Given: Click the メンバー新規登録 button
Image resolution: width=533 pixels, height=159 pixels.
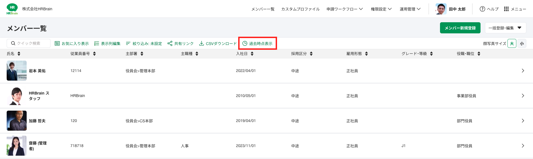Looking at the screenshot, I should [460, 28].
